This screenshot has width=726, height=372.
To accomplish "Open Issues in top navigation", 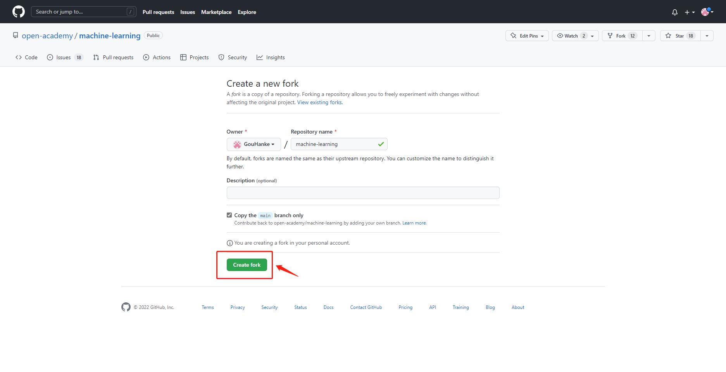I will (188, 12).
